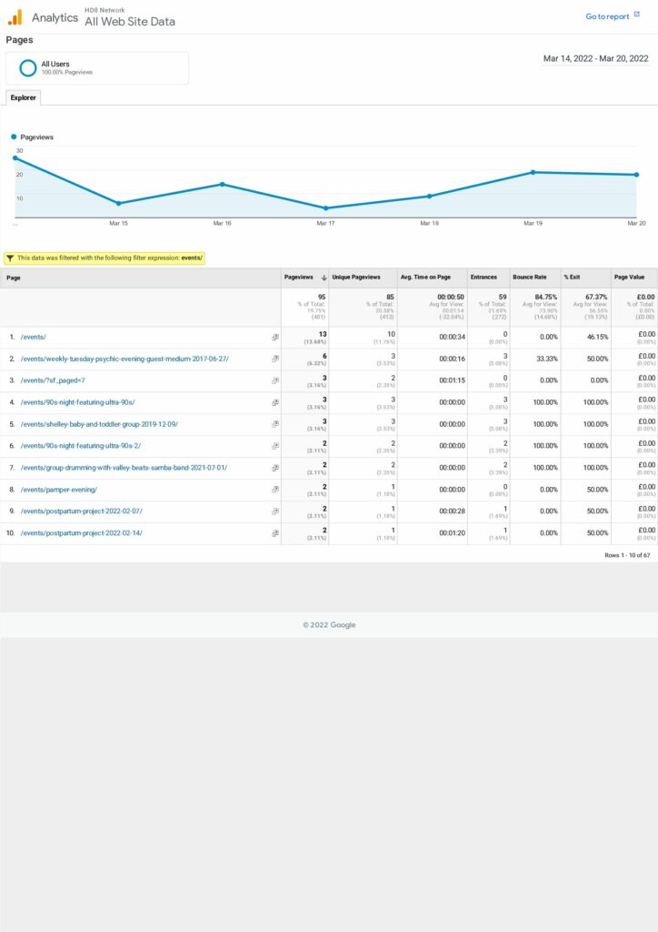The image size is (658, 932).
Task: Open the 90s-night-featuring-ultra-90s/ page link
Action: [x=78, y=402]
